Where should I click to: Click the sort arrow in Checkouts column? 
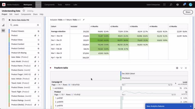tap(175, 83)
